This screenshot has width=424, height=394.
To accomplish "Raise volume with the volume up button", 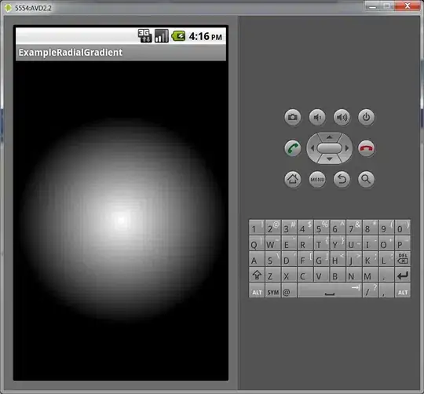I will click(x=342, y=117).
